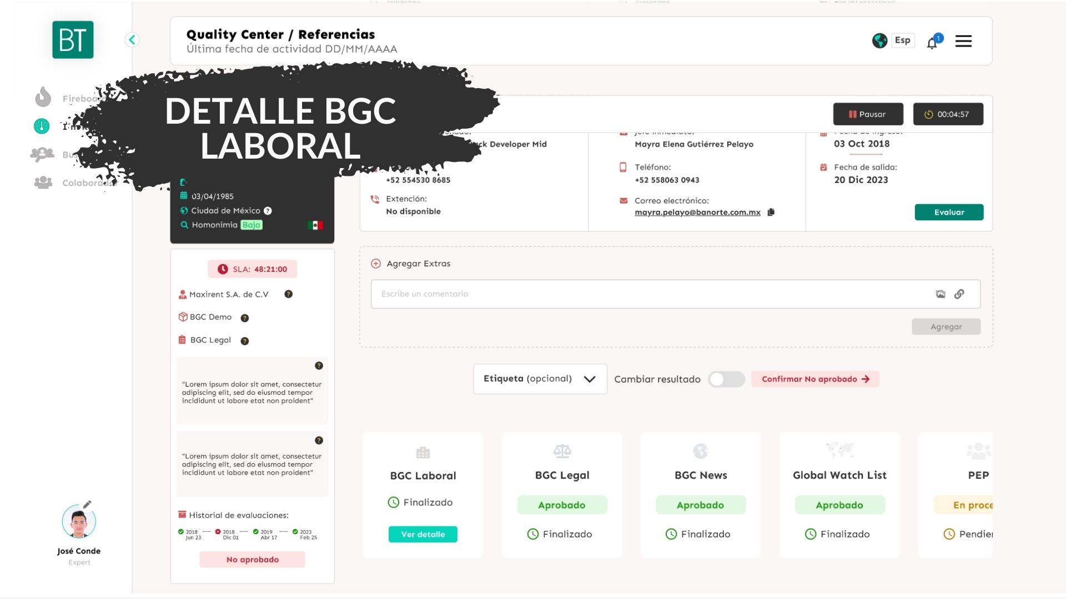This screenshot has height=599, width=1066.
Task: Collapse the sidebar with the chevron arrow
Action: pyautogui.click(x=132, y=40)
